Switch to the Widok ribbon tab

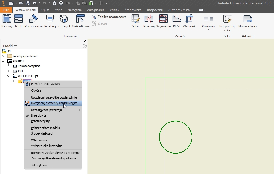coord(115,10)
